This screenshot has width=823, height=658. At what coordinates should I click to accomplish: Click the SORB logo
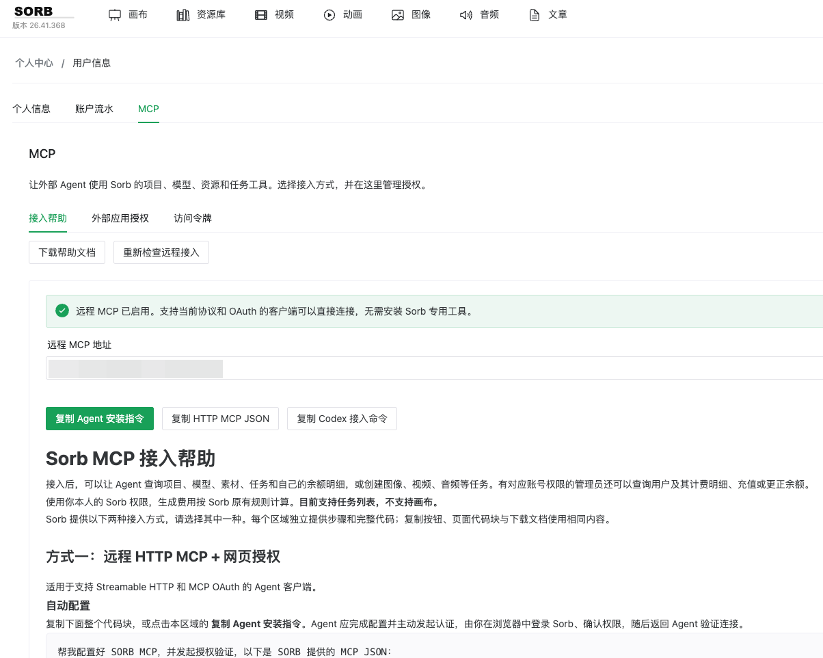click(33, 11)
